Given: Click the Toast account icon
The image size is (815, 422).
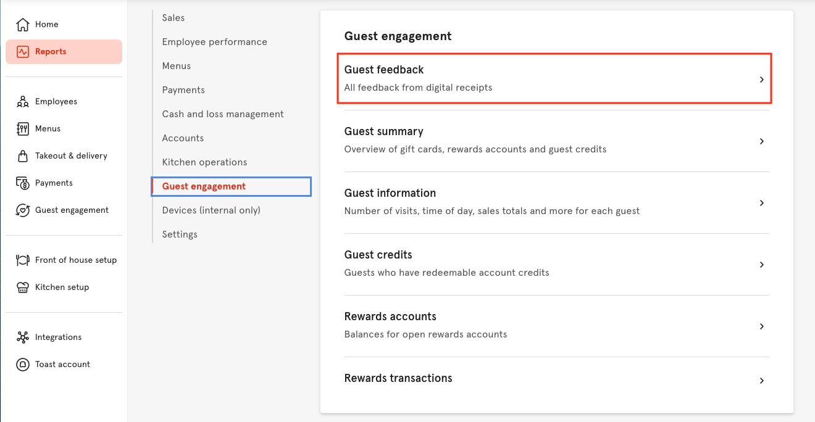Looking at the screenshot, I should (22, 364).
